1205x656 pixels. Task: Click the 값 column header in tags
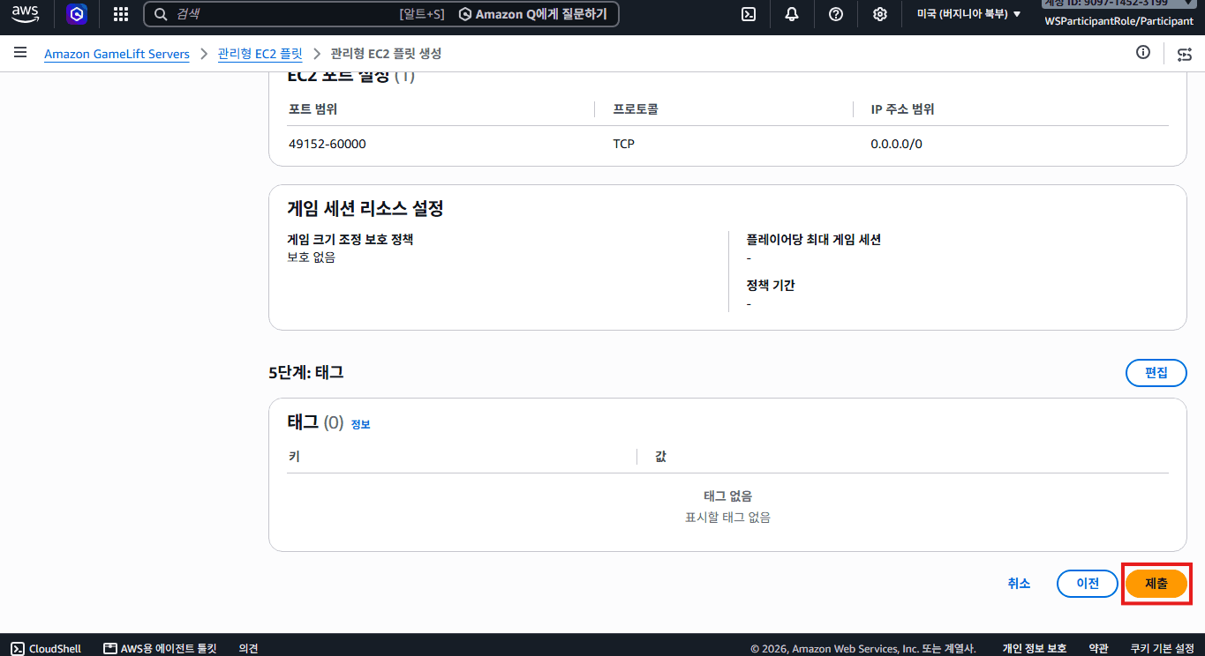point(660,457)
